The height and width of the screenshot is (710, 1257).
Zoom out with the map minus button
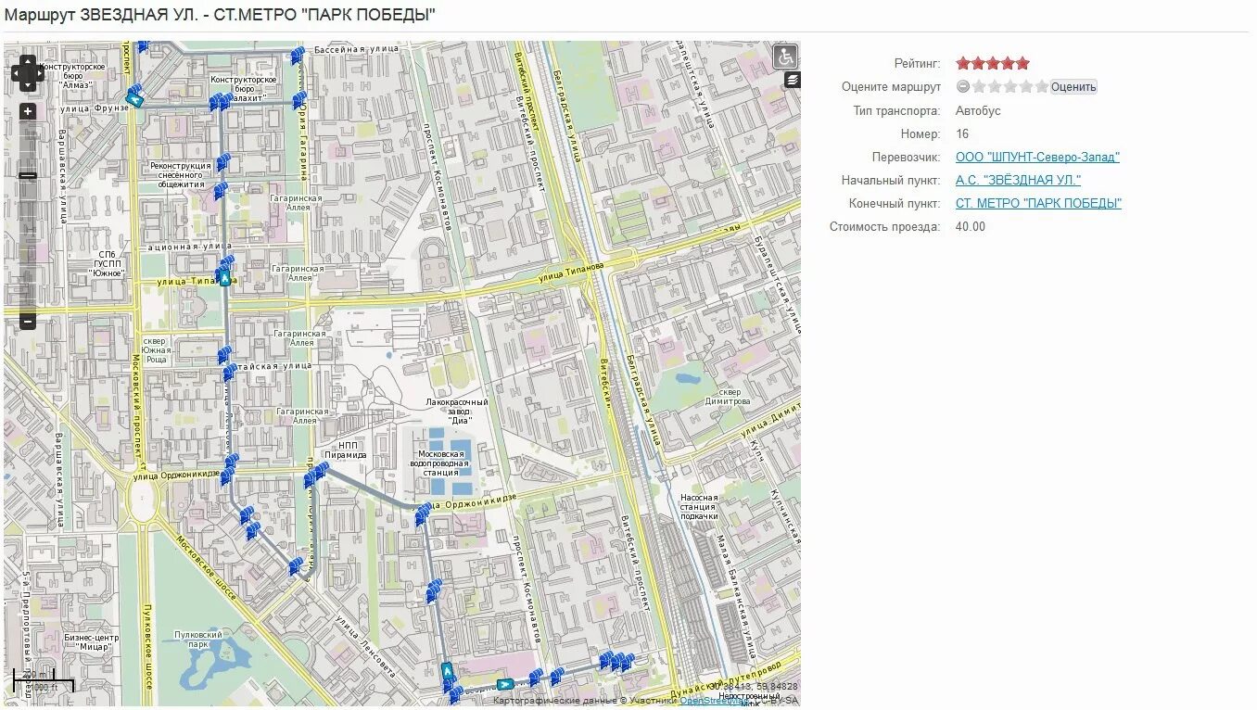28,322
